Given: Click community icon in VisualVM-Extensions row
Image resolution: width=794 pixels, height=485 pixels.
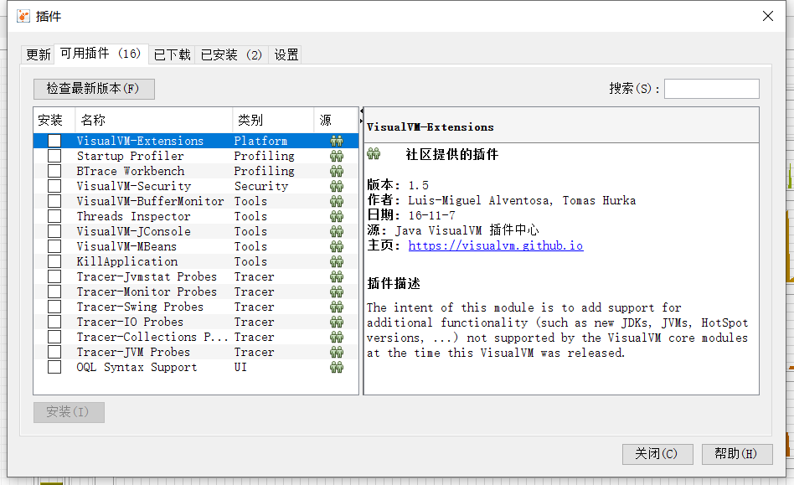Looking at the screenshot, I should (337, 141).
